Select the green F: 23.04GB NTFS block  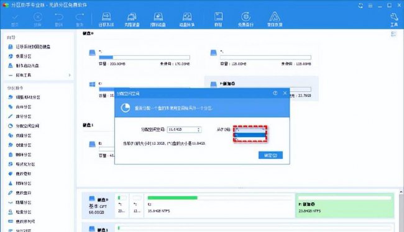click(x=345, y=205)
